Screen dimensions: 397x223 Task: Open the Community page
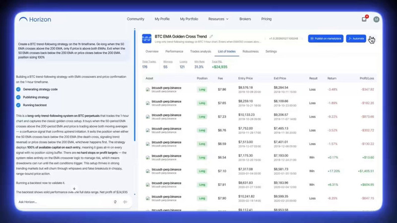click(x=135, y=19)
